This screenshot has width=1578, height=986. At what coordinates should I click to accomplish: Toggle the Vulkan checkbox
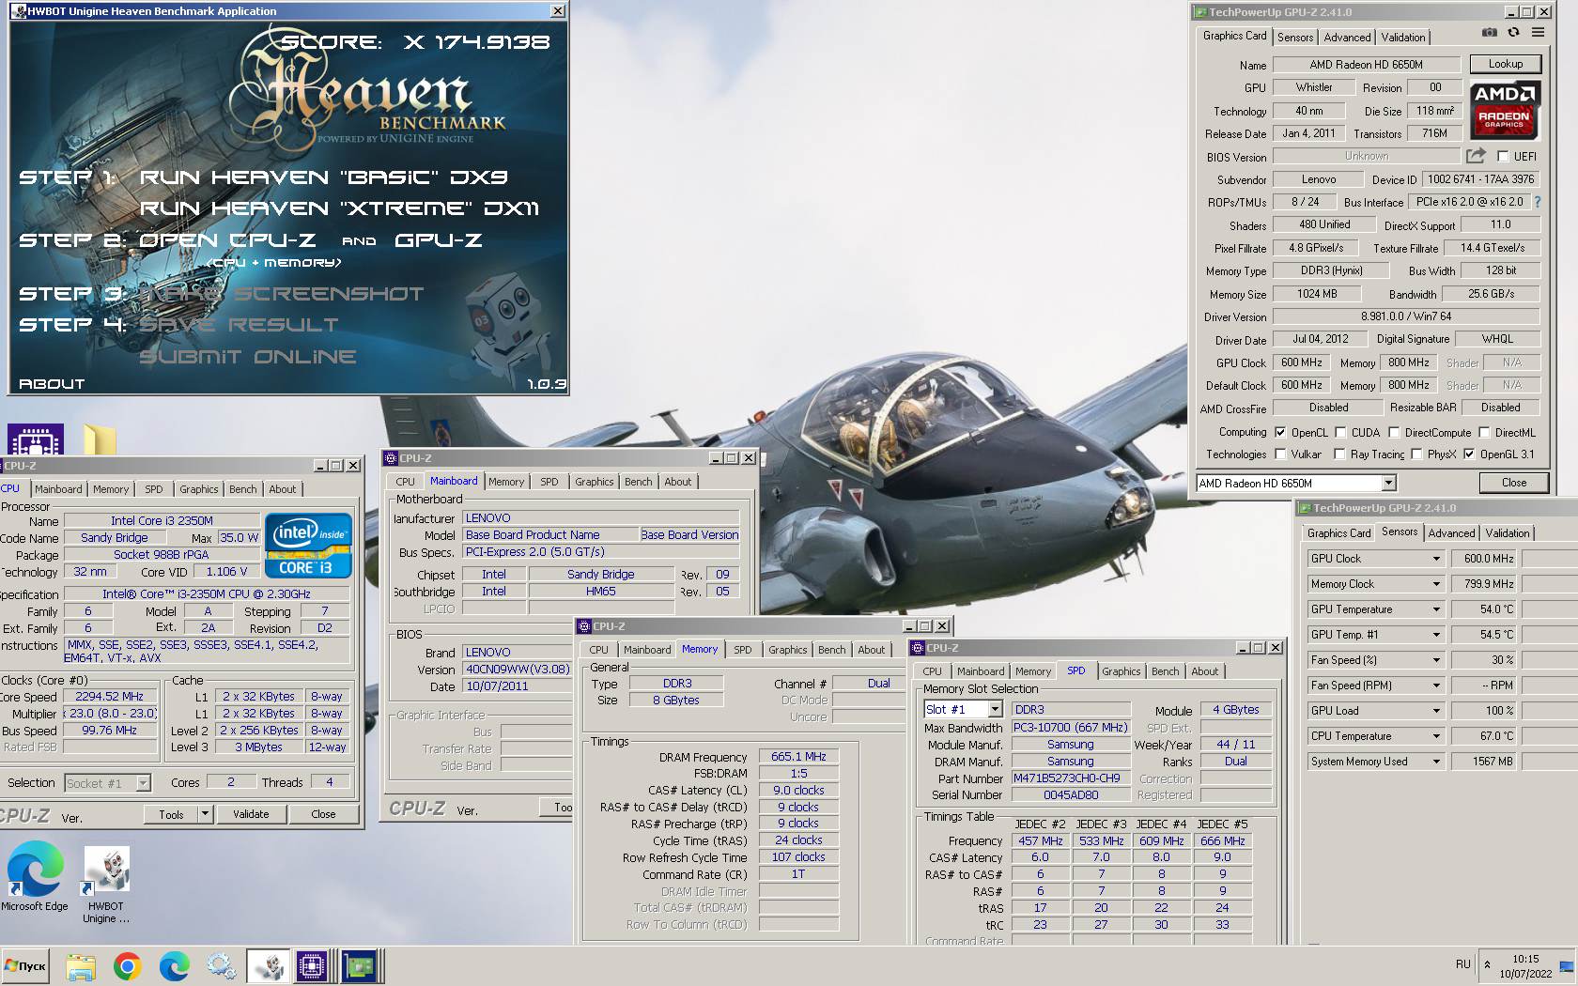[x=1280, y=454]
